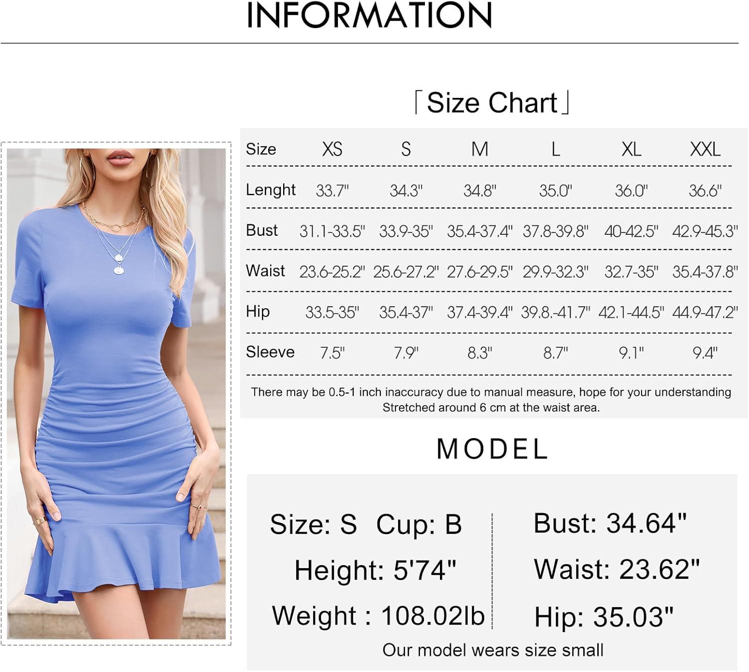Click the Weight : 108.02lb text
This screenshot has height=672, width=749.
click(x=378, y=616)
